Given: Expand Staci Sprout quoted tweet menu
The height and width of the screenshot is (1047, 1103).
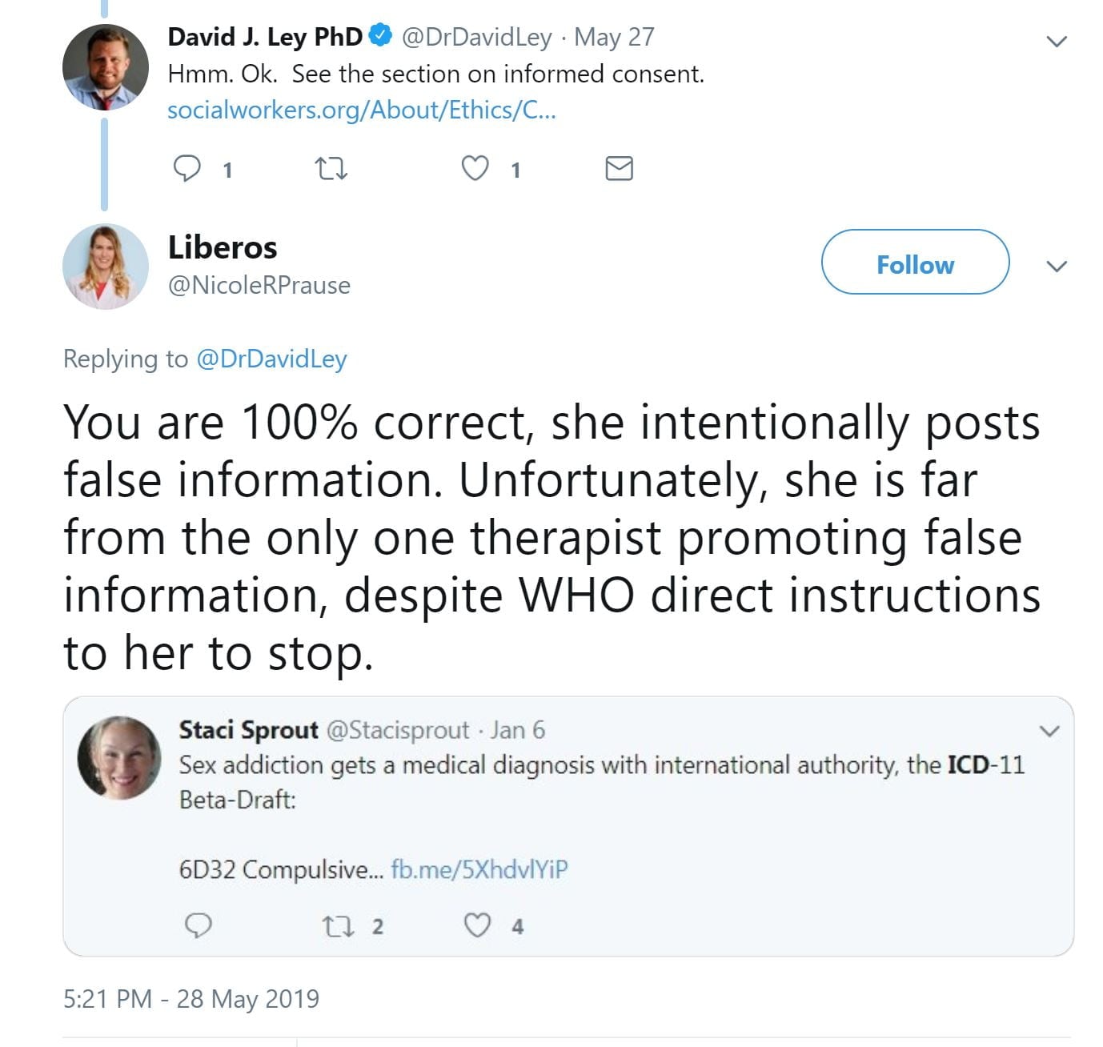Looking at the screenshot, I should click(x=1048, y=730).
